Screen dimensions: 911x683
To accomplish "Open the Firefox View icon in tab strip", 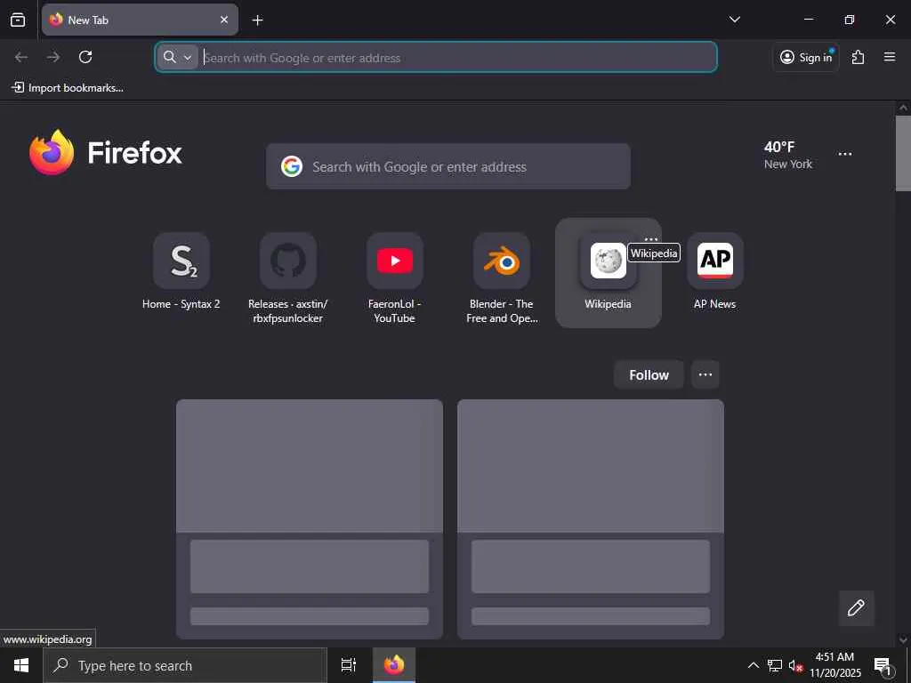I will (x=18, y=20).
